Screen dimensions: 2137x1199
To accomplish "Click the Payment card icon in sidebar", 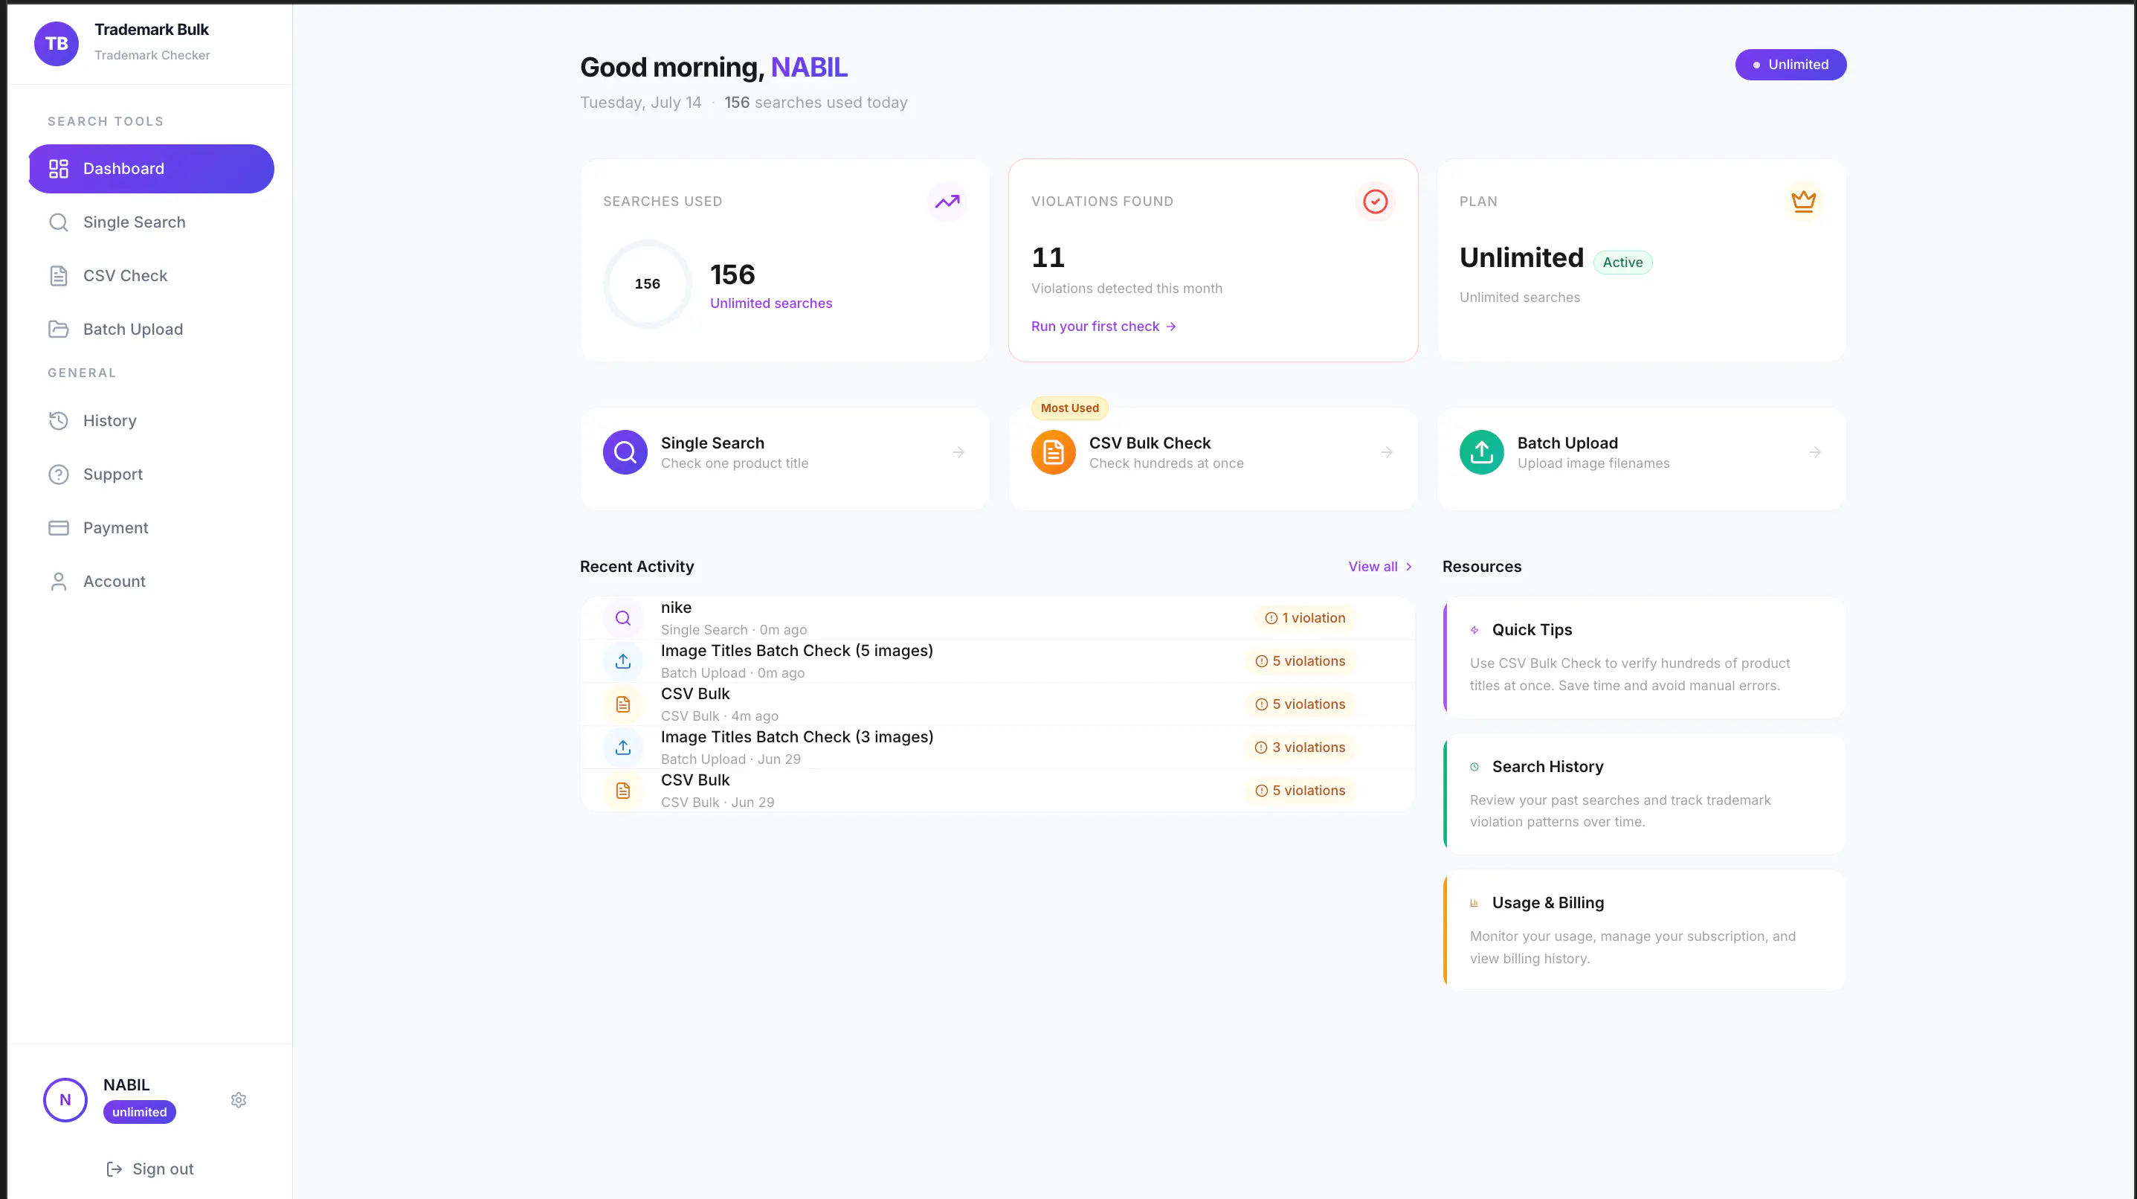I will coord(58,528).
